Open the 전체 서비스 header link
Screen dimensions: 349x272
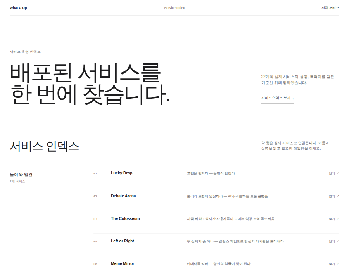coord(330,8)
